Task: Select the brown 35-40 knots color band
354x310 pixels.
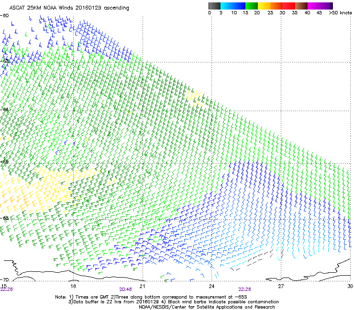Action: tap(301, 6)
